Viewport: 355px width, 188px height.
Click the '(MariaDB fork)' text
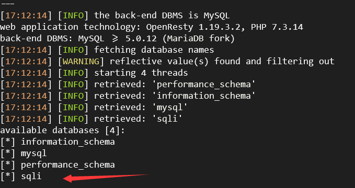(198, 39)
